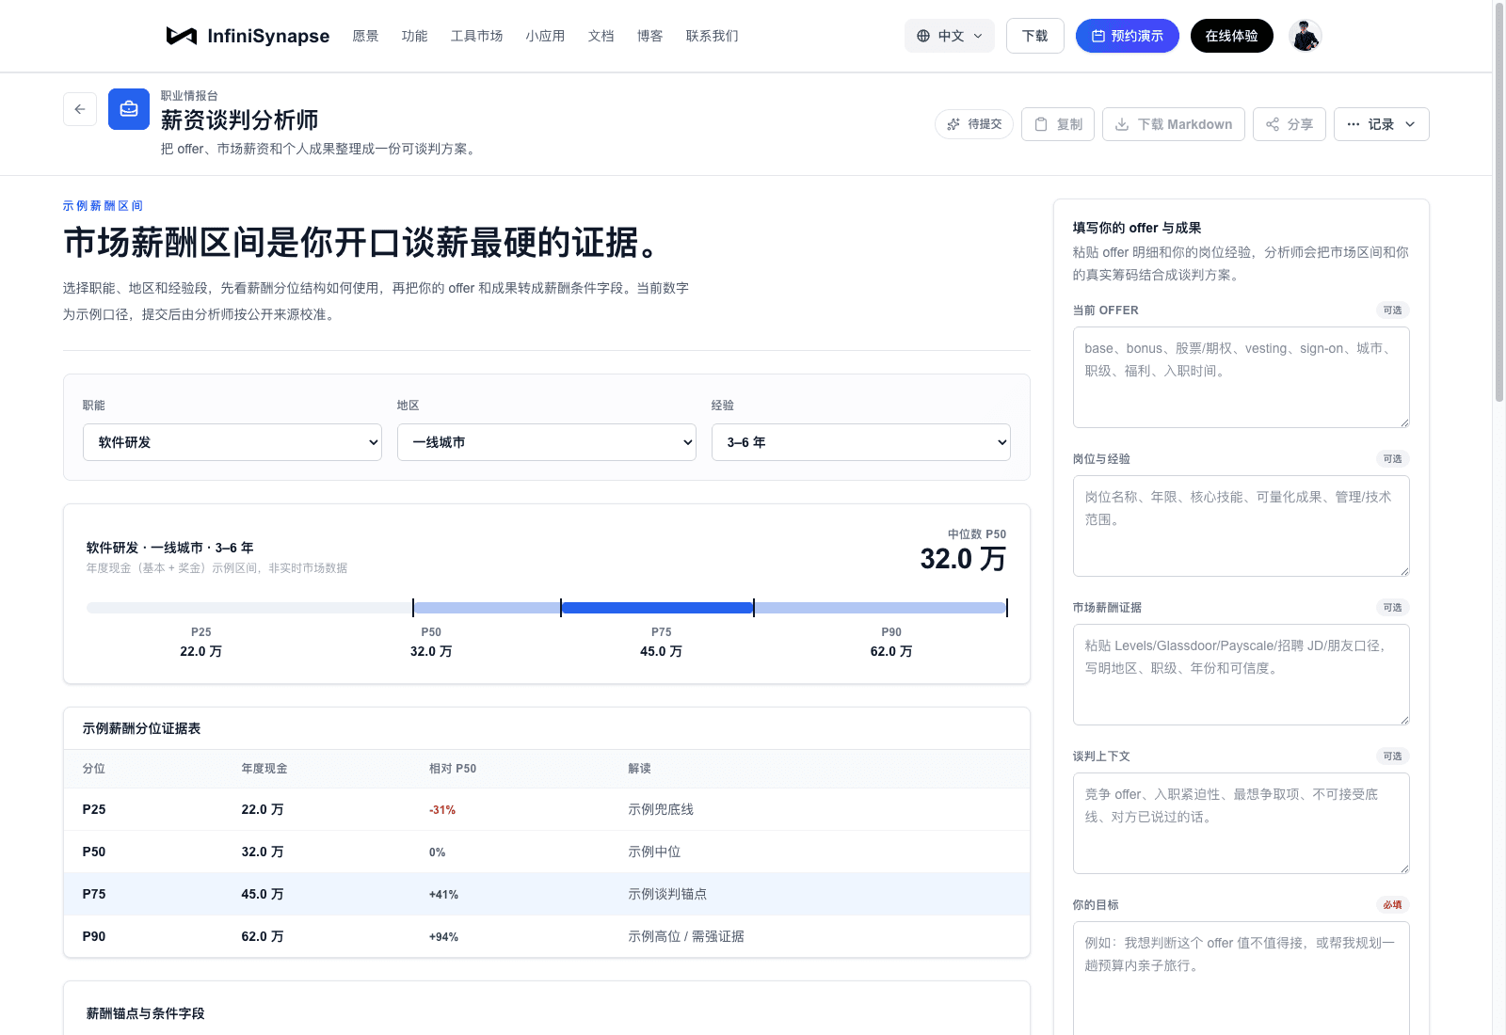The image size is (1506, 1035).
Task: Click the 必填 tag next to 你的目标
Action: pos(1392,905)
